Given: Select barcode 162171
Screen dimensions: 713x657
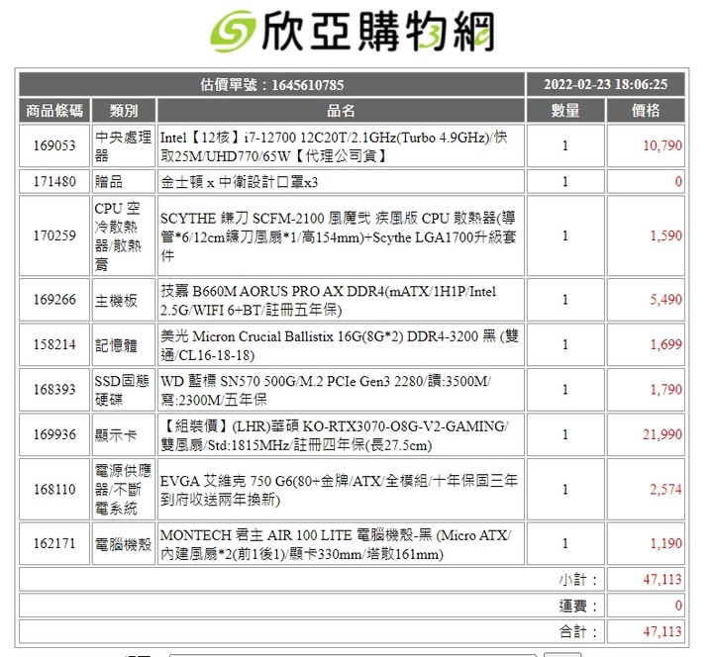Looking at the screenshot, I should [54, 544].
